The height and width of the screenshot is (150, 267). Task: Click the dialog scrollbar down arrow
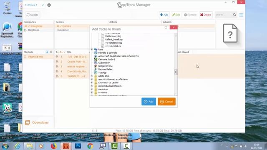point(176,94)
